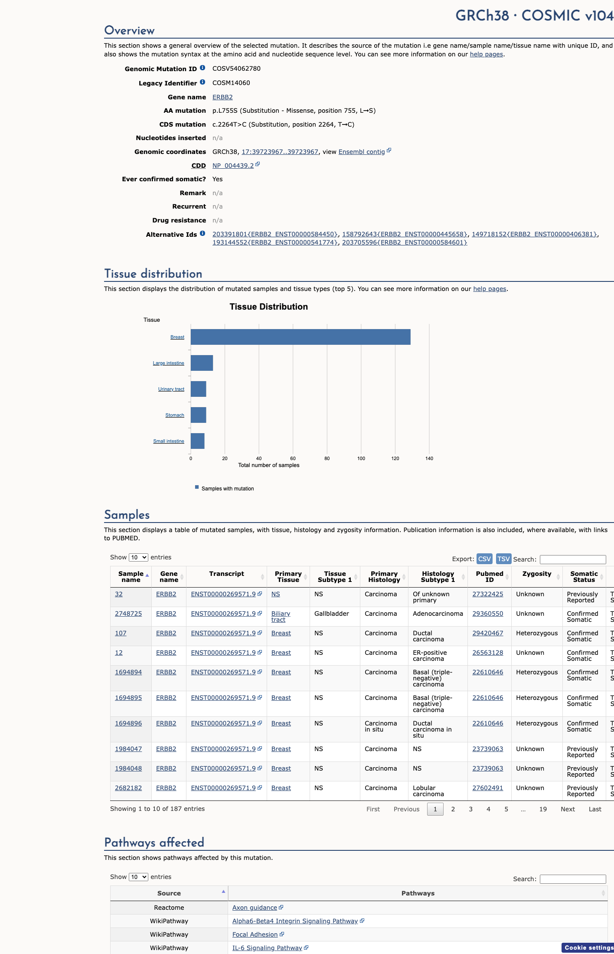Open sample 2748725 link
The height and width of the screenshot is (954, 614).
128,614
